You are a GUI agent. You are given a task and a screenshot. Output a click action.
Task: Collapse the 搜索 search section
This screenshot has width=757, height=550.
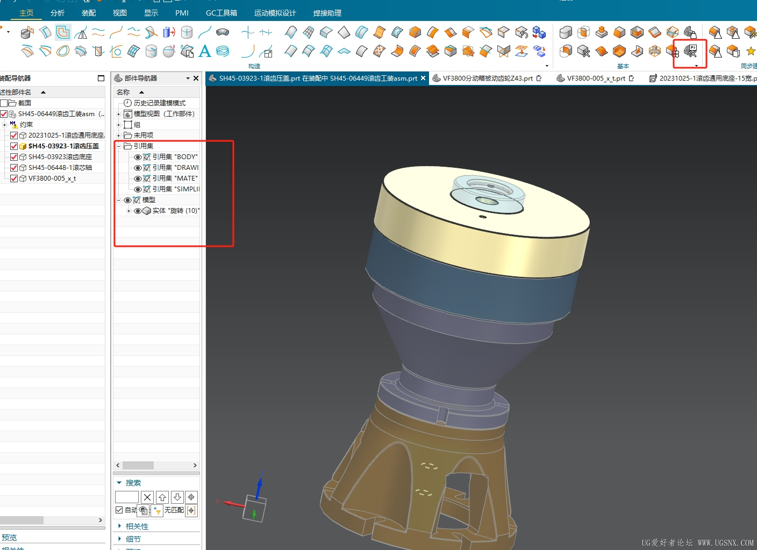119,483
